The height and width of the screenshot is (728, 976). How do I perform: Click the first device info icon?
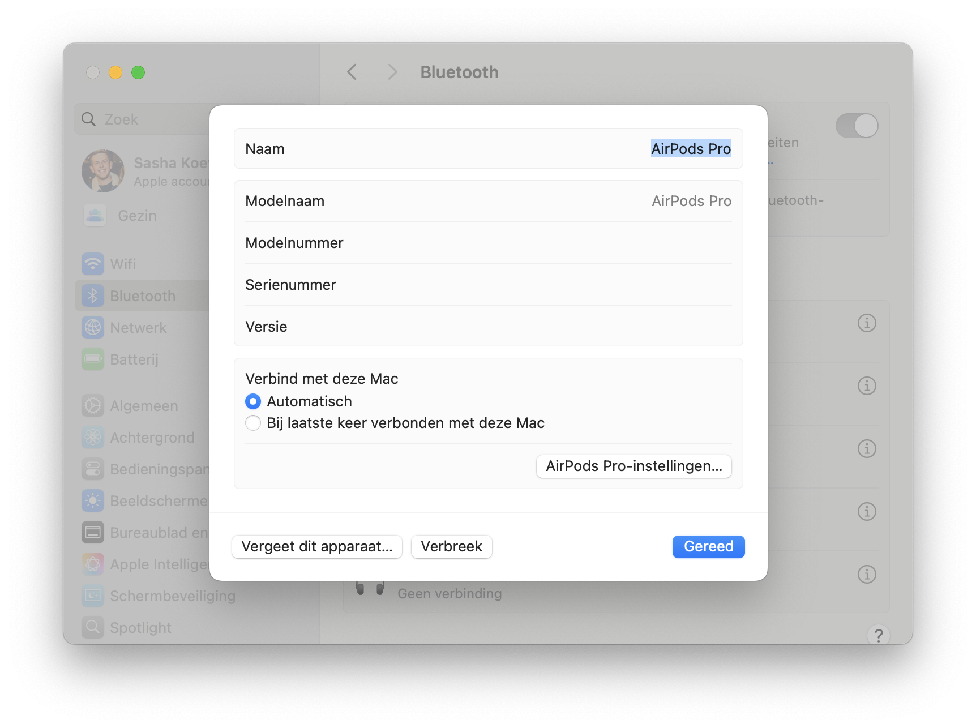point(867,323)
